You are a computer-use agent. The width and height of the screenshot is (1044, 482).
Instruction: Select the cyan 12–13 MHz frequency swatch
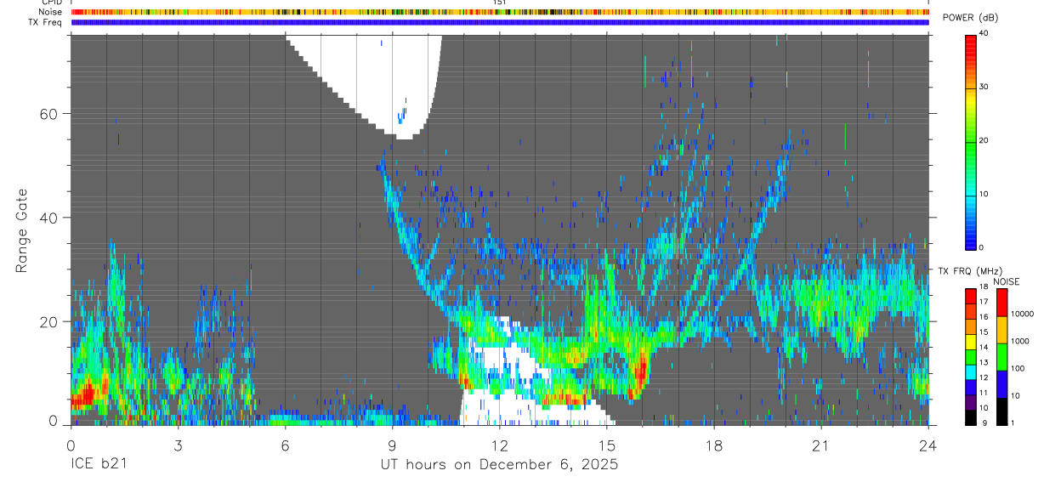[970, 371]
